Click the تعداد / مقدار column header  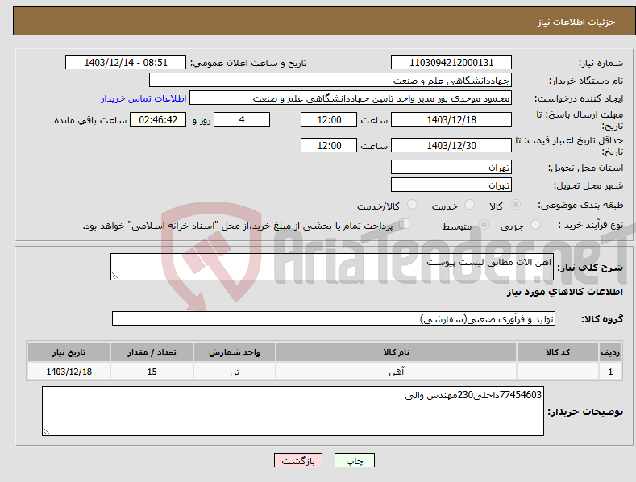(x=152, y=352)
